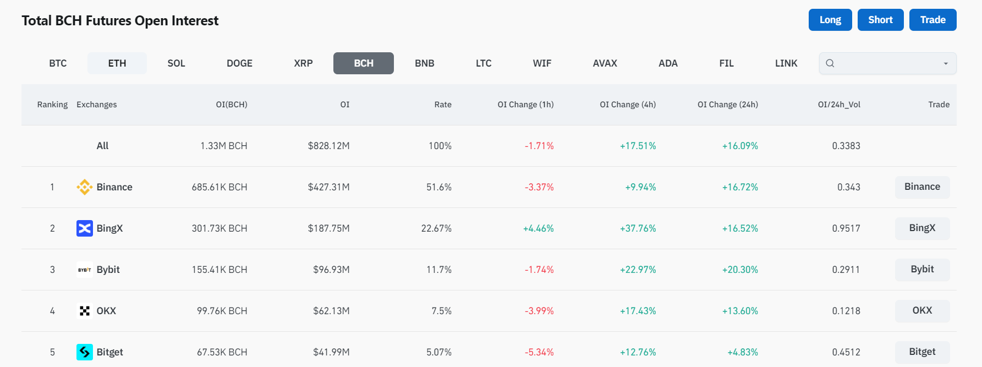Switch to the ETH tab

click(x=117, y=63)
